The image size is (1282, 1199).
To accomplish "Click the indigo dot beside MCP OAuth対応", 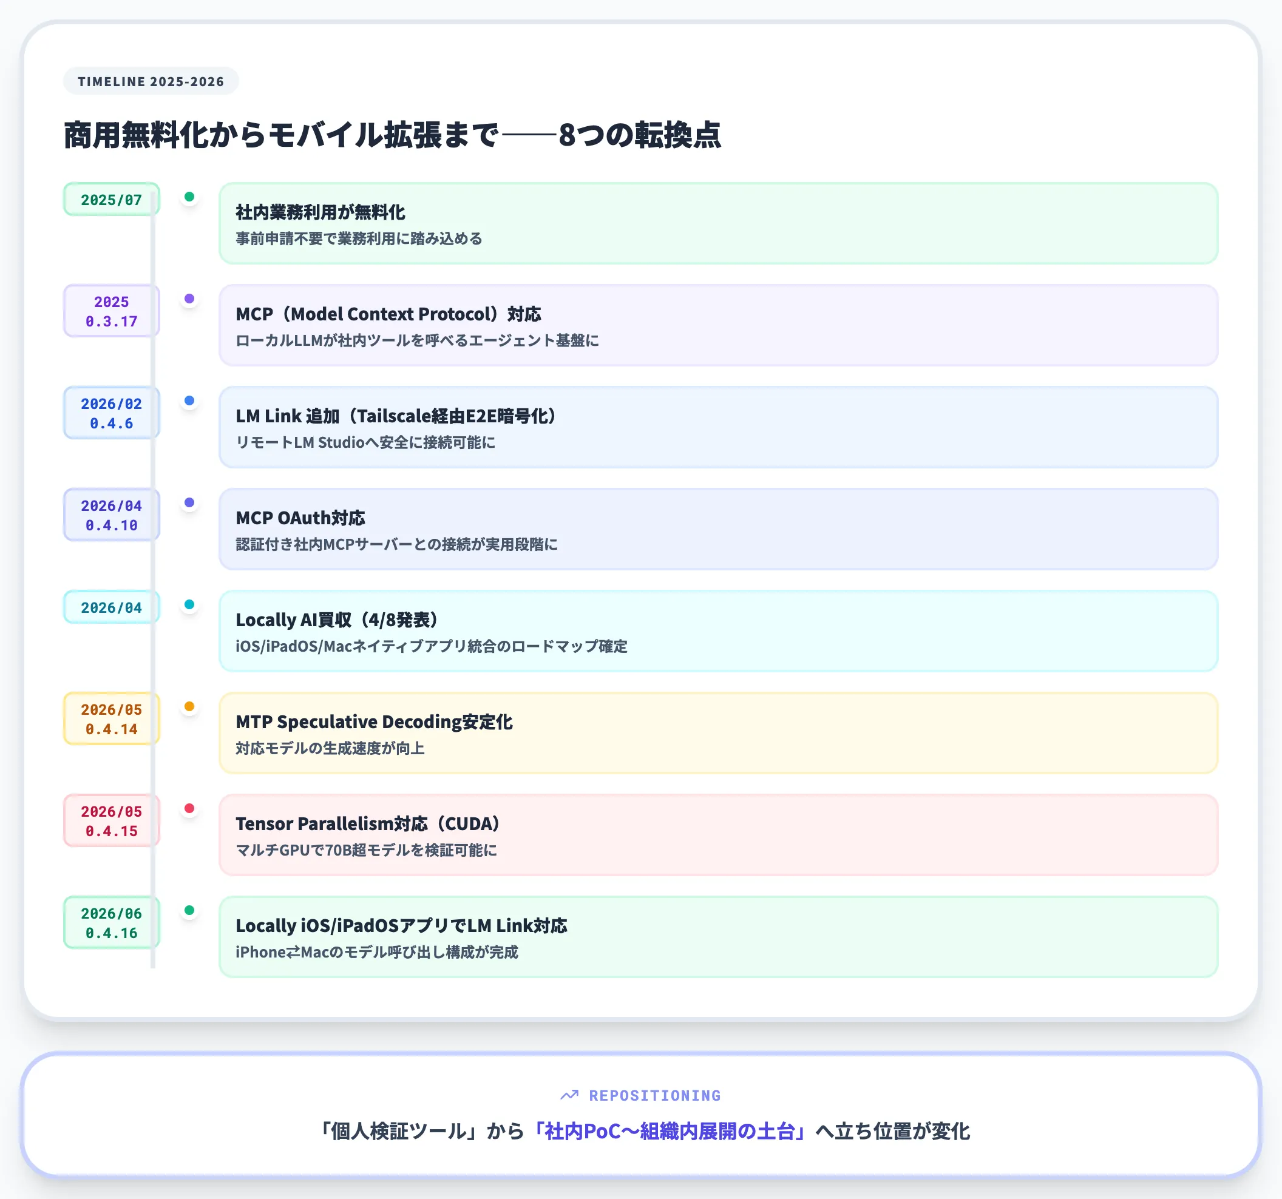I will click(x=189, y=502).
